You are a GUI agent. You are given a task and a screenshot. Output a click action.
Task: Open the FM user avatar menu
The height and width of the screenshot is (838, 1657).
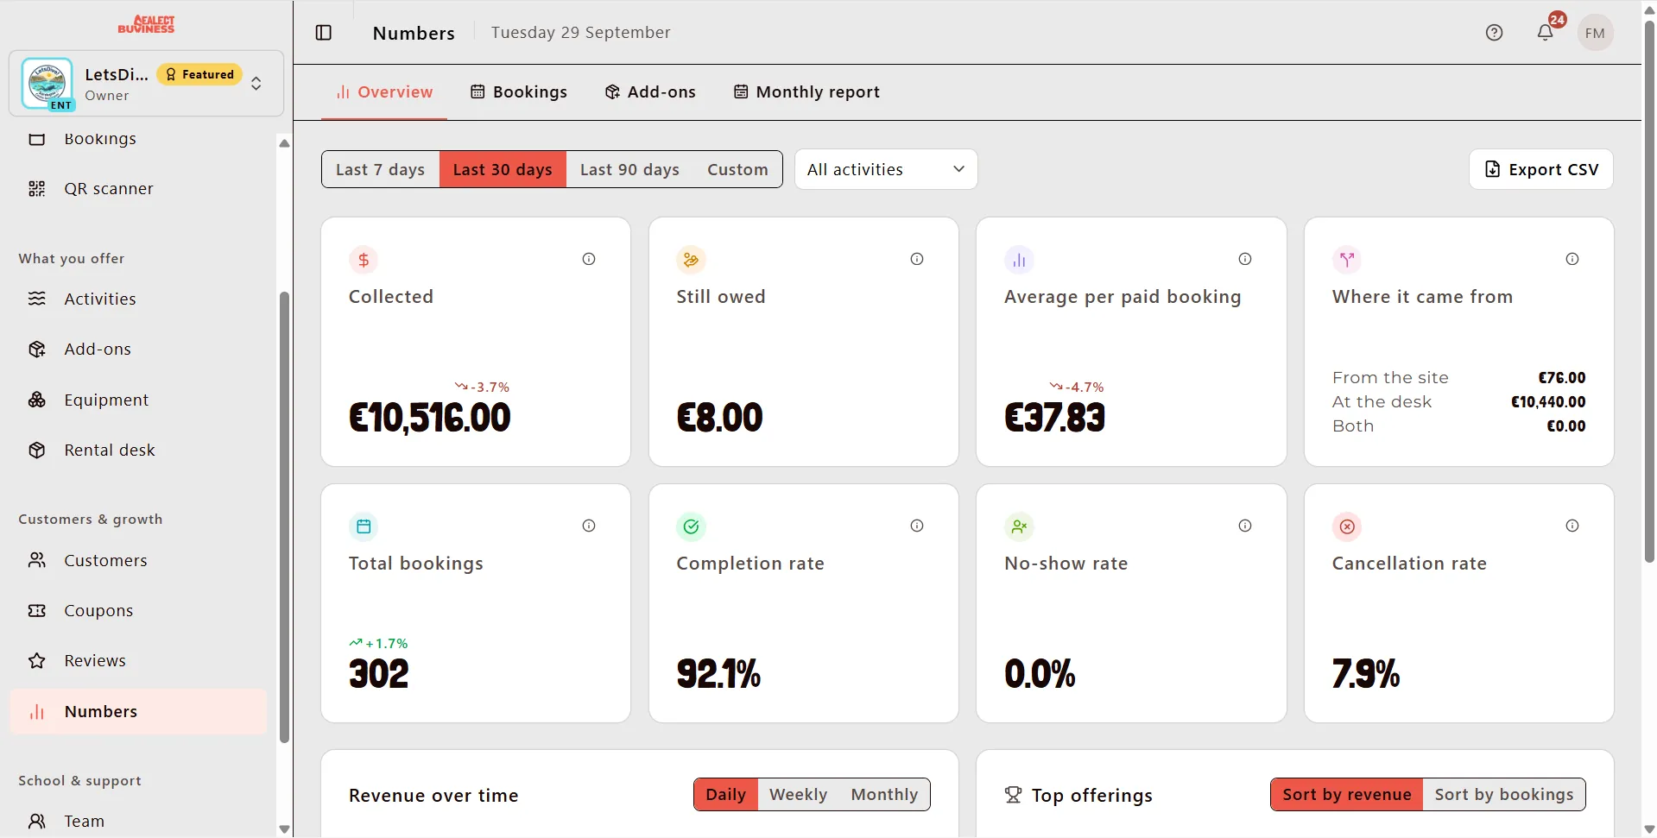pos(1595,33)
